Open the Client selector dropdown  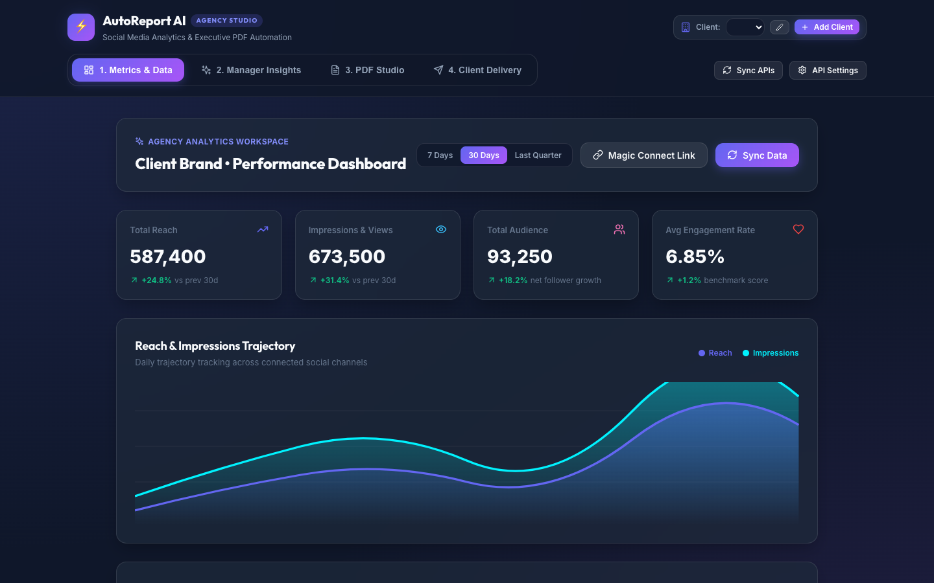(745, 27)
